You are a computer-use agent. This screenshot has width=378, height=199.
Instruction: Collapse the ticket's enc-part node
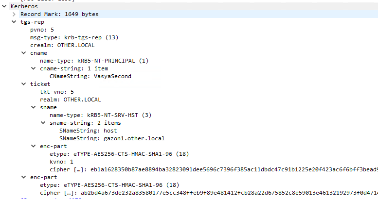click(x=33, y=146)
